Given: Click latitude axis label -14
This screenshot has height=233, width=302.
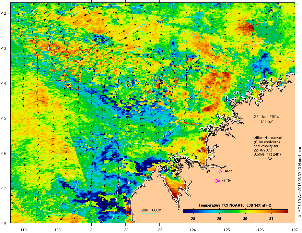Looking at the screenshot, I should click(3, 83).
